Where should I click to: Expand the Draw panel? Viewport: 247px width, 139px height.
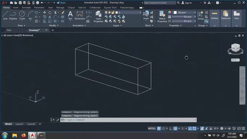(x=22, y=25)
